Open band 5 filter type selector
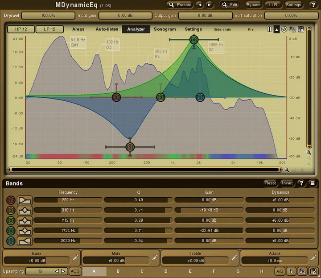 pos(25,241)
